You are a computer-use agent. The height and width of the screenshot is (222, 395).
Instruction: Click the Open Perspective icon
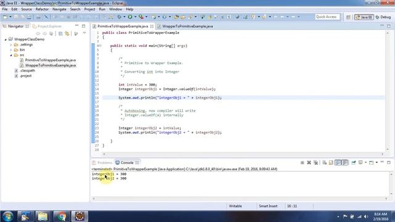coord(348,17)
